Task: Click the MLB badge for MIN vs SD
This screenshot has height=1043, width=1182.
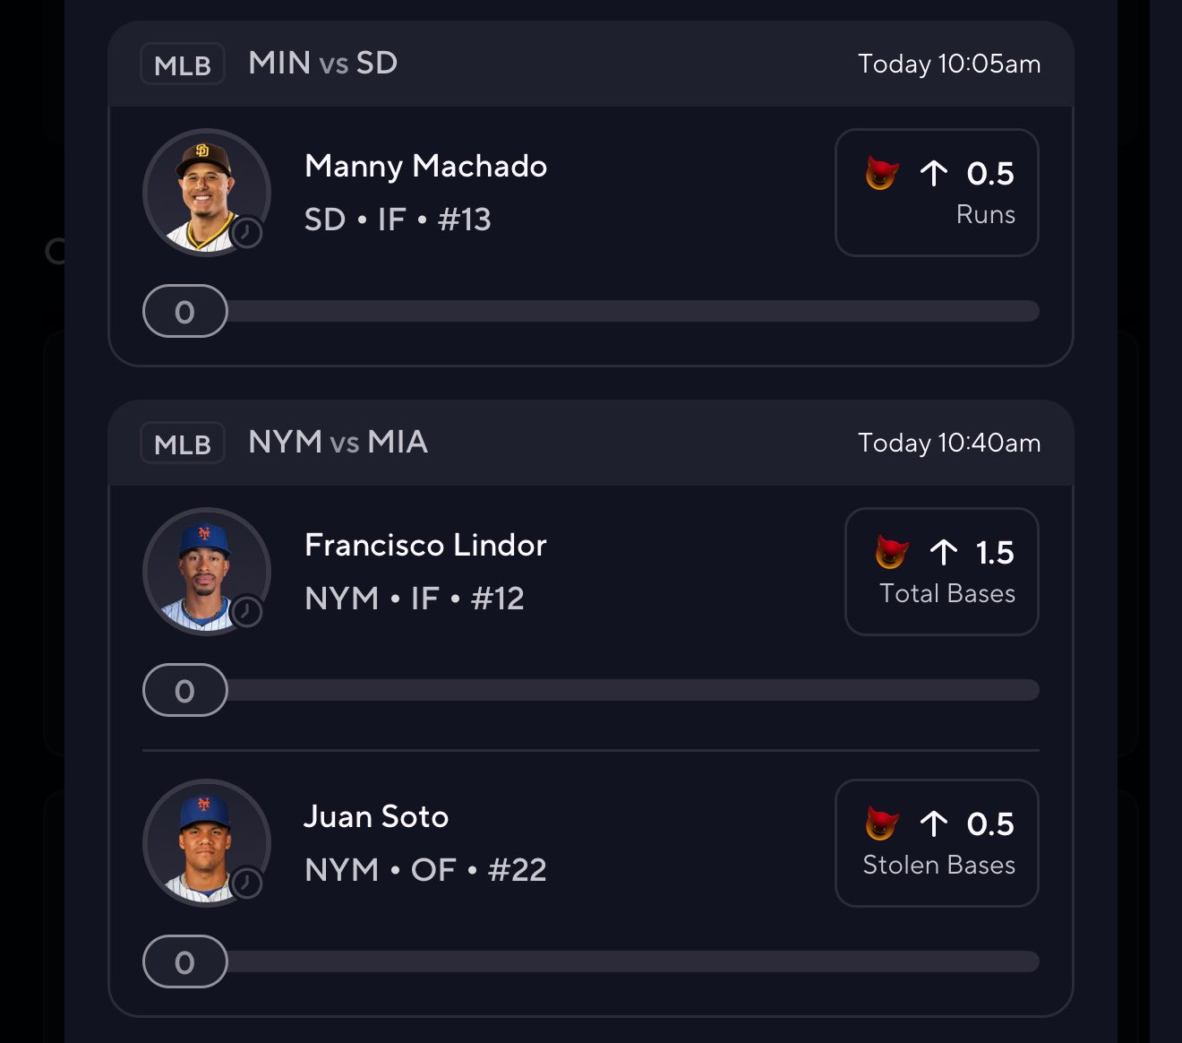Action: point(183,65)
